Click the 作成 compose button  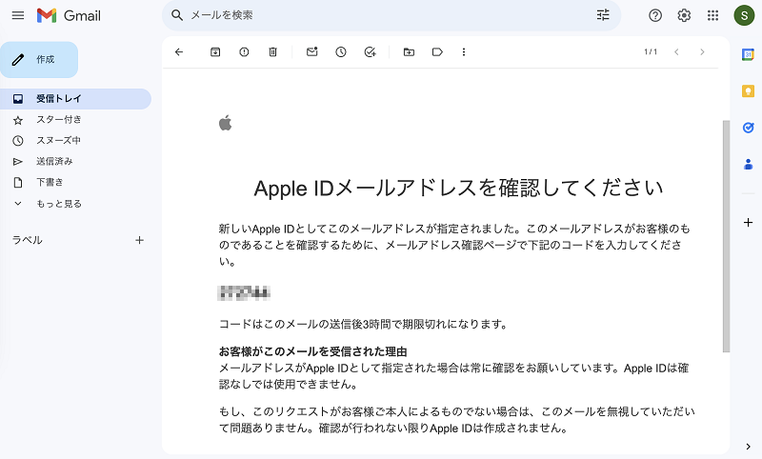click(x=39, y=60)
